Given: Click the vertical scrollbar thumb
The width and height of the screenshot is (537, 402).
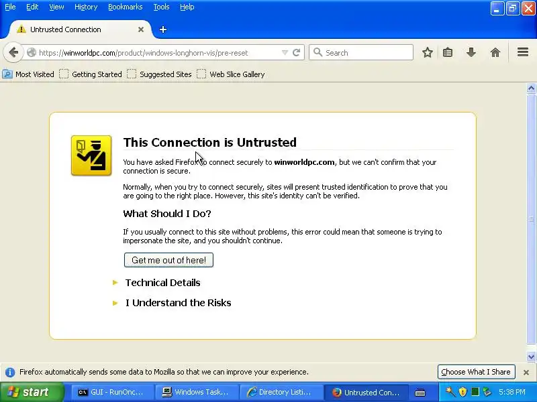Looking at the screenshot, I should tap(531, 219).
